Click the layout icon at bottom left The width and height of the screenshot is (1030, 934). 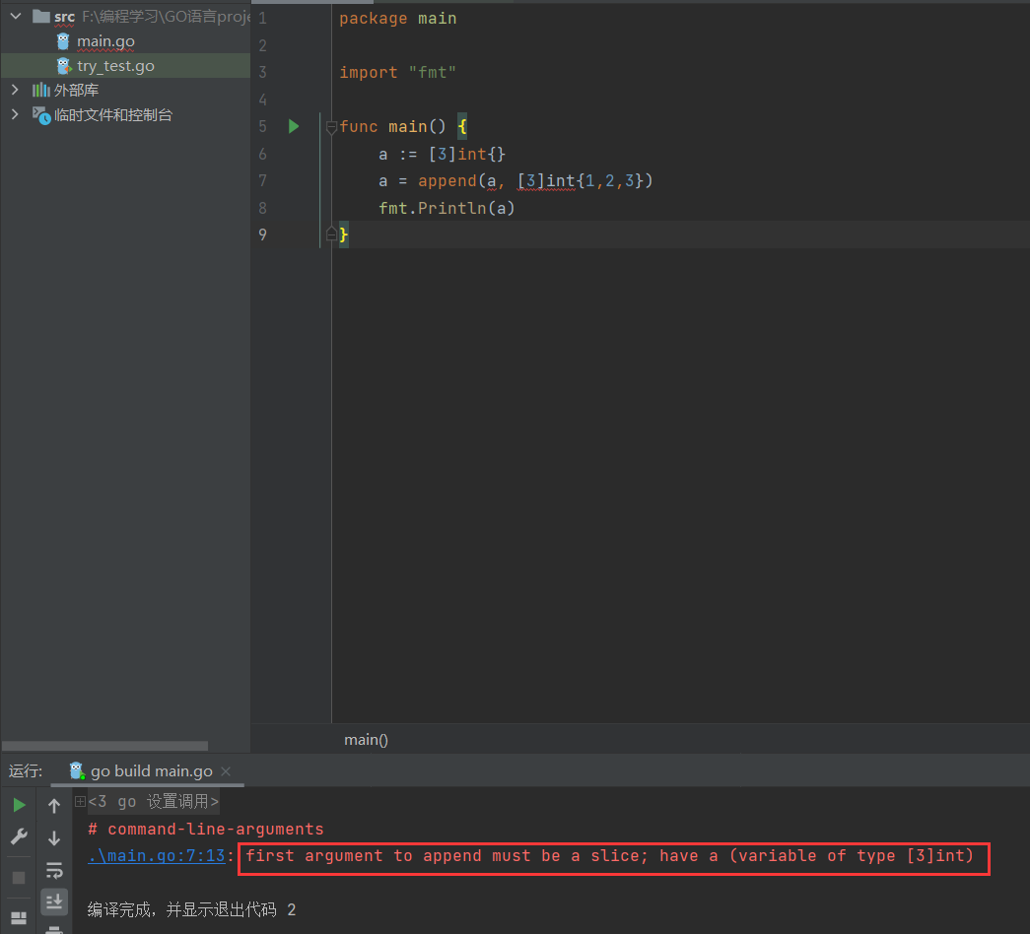point(19,917)
